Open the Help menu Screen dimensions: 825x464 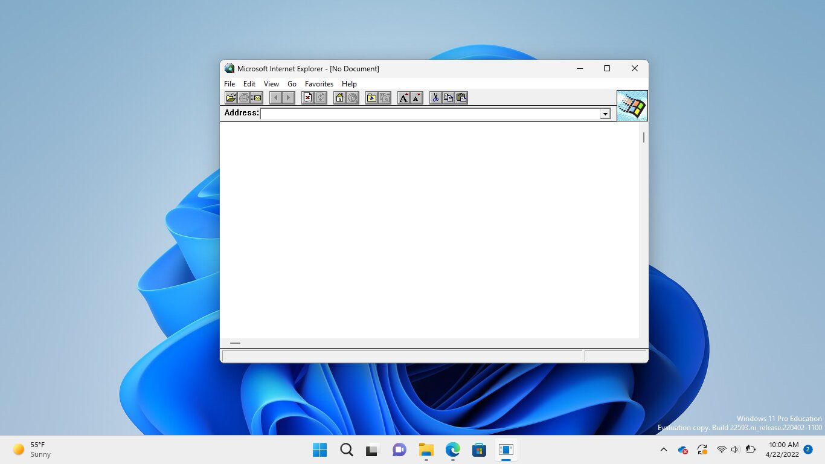[349, 84]
